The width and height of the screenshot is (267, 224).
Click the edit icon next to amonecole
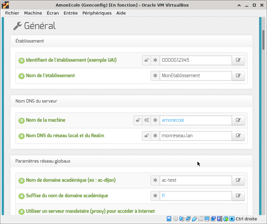click(238, 120)
